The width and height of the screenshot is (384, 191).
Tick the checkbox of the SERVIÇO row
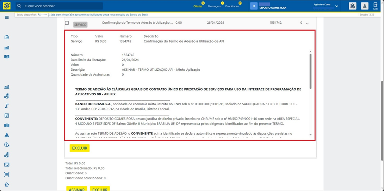click(x=67, y=23)
